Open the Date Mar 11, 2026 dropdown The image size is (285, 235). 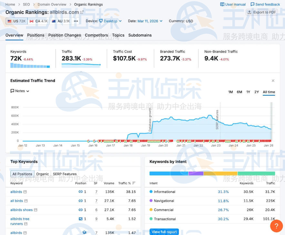[x=150, y=21]
